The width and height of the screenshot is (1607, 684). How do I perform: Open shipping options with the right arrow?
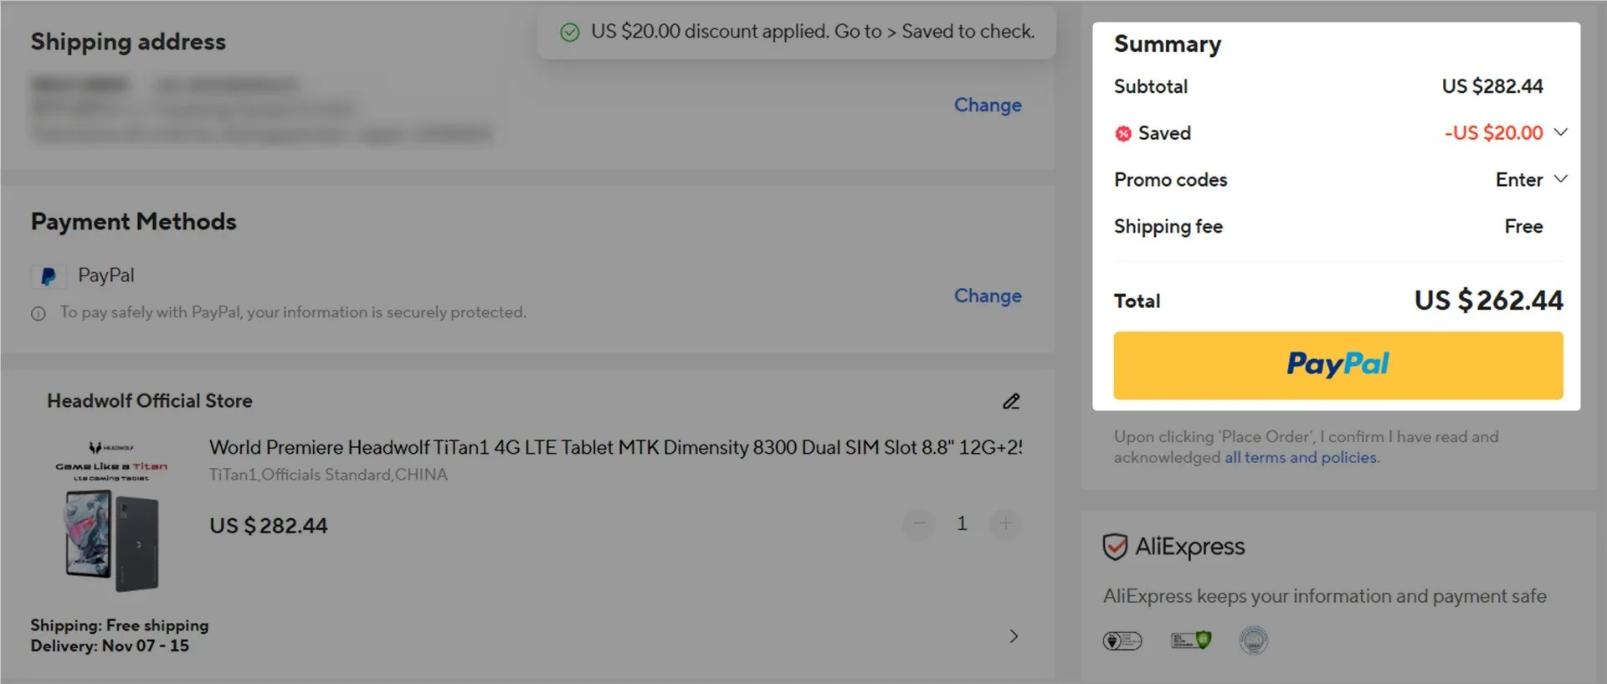tap(1014, 636)
